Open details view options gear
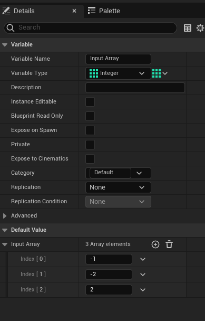 [200, 28]
